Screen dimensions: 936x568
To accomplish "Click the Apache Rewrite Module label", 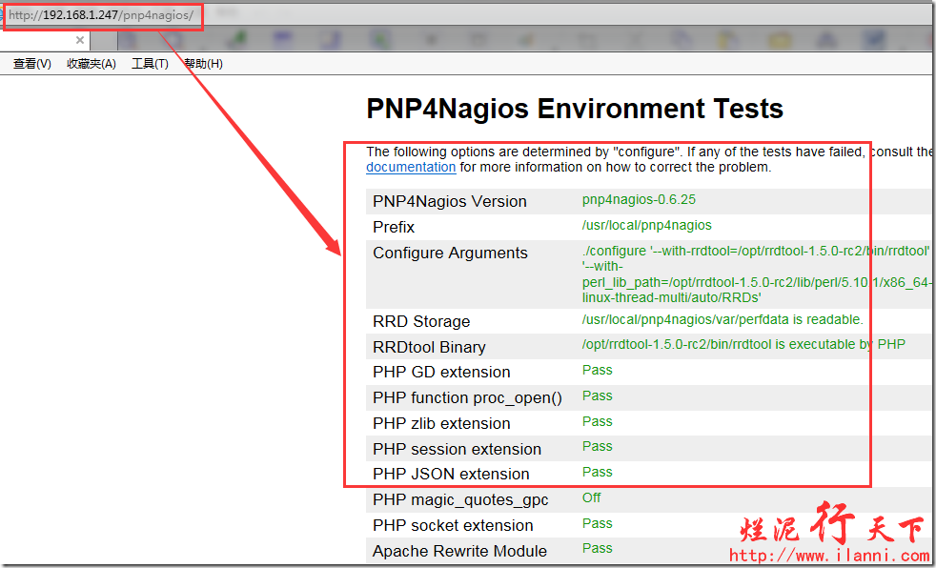I will tap(459, 551).
